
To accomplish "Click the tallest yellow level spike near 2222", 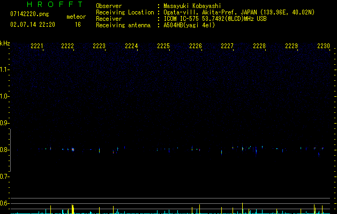I will (73, 209).
